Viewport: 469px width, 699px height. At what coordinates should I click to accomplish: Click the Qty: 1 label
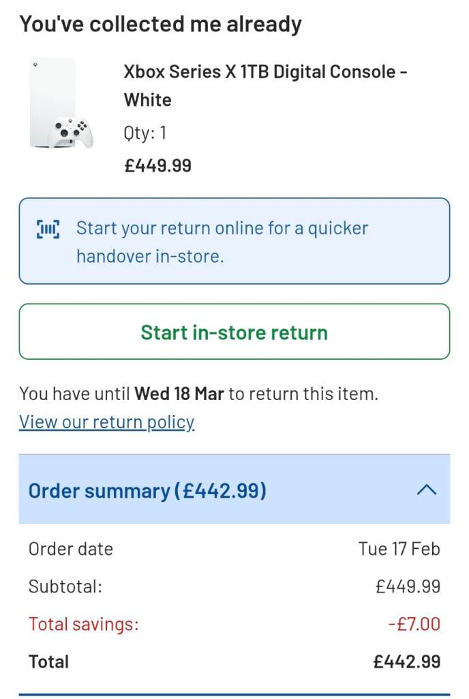[x=145, y=132]
